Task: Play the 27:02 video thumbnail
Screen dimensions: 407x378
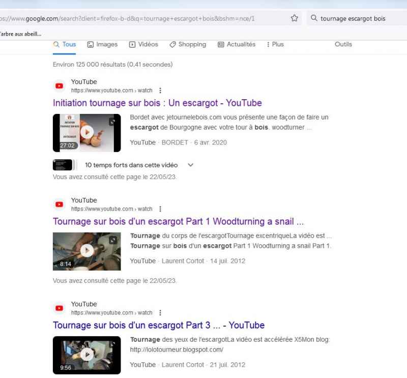Action: (x=86, y=133)
